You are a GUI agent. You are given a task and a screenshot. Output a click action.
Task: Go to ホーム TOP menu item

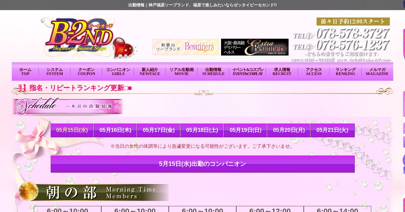click(25, 72)
